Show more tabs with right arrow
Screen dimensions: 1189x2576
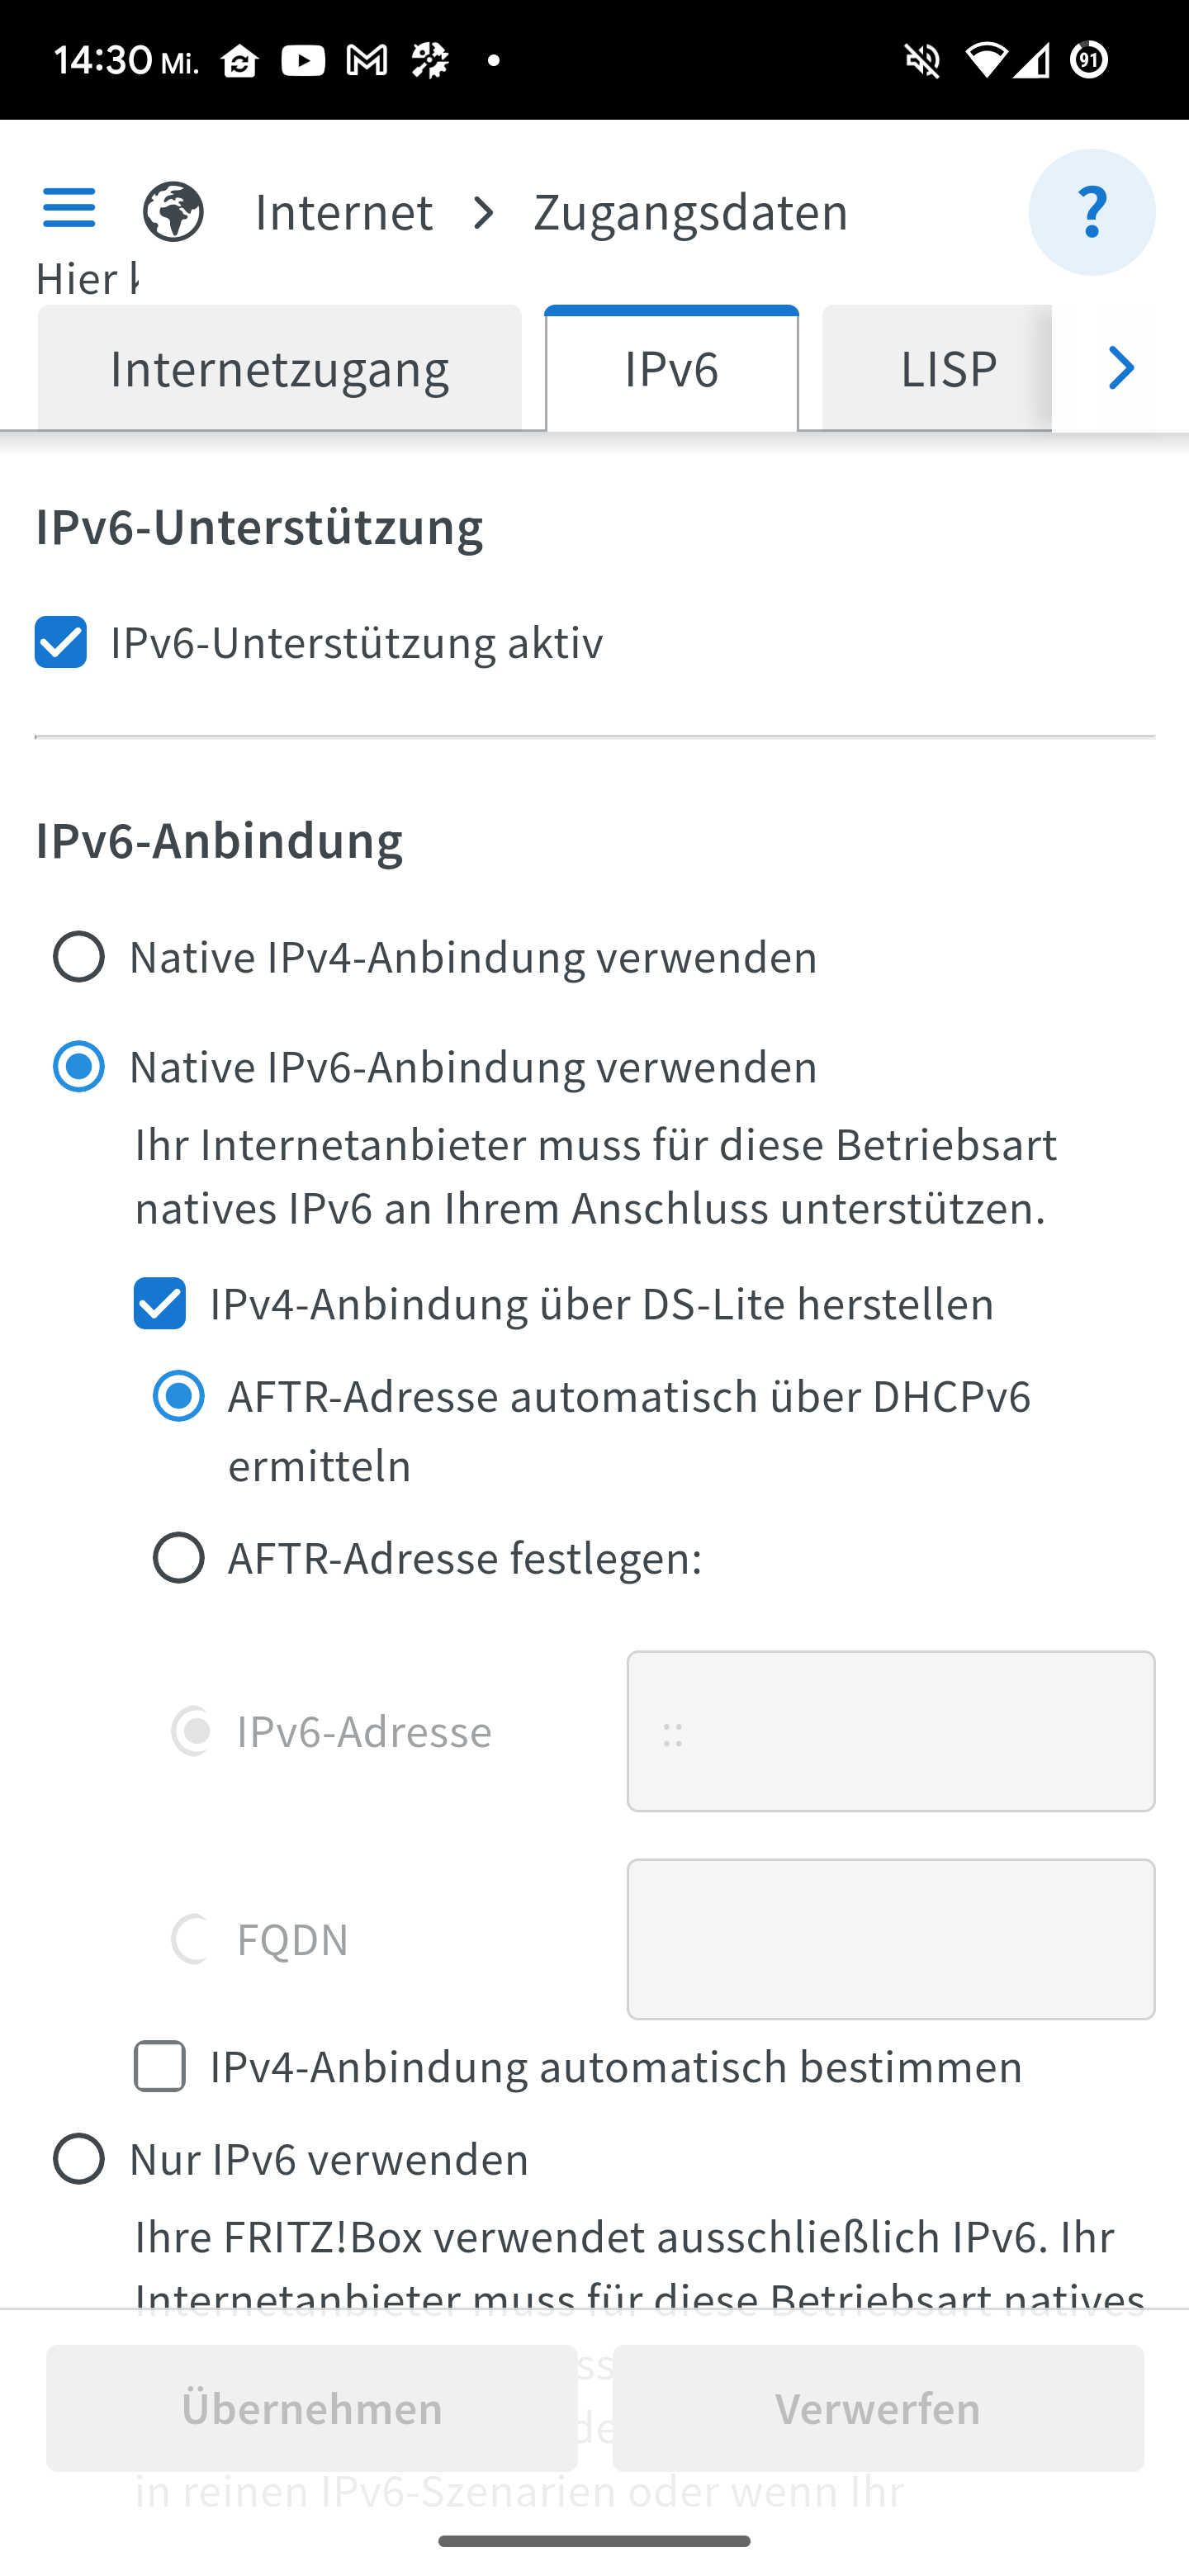point(1121,368)
